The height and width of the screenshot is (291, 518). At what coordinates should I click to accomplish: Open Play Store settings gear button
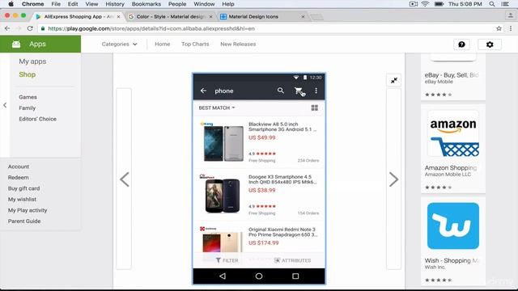click(490, 44)
